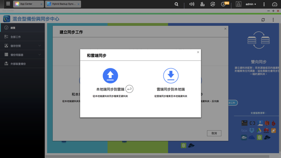Select the local-to-cloud sync upload icon

tap(110, 76)
